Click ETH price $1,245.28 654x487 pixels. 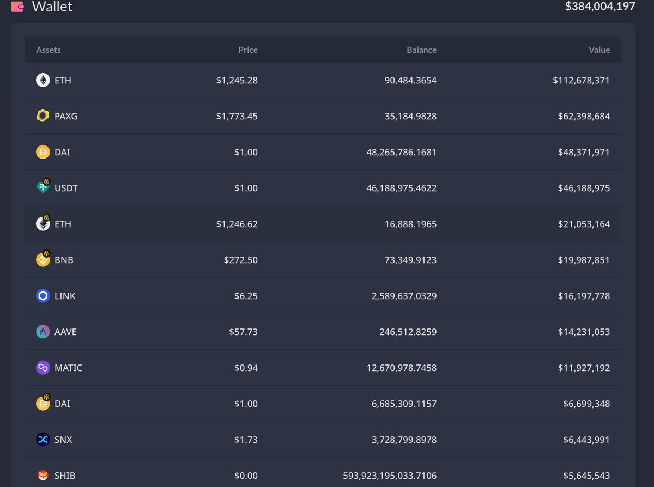point(237,80)
